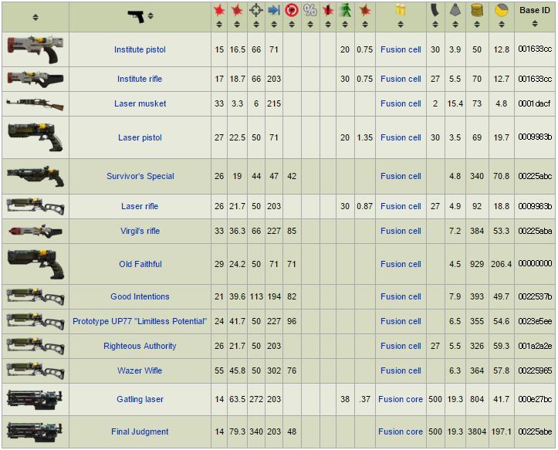The image size is (558, 450).
Task: Click sort arrows under the blue range arrow icon
Action: click(x=274, y=25)
